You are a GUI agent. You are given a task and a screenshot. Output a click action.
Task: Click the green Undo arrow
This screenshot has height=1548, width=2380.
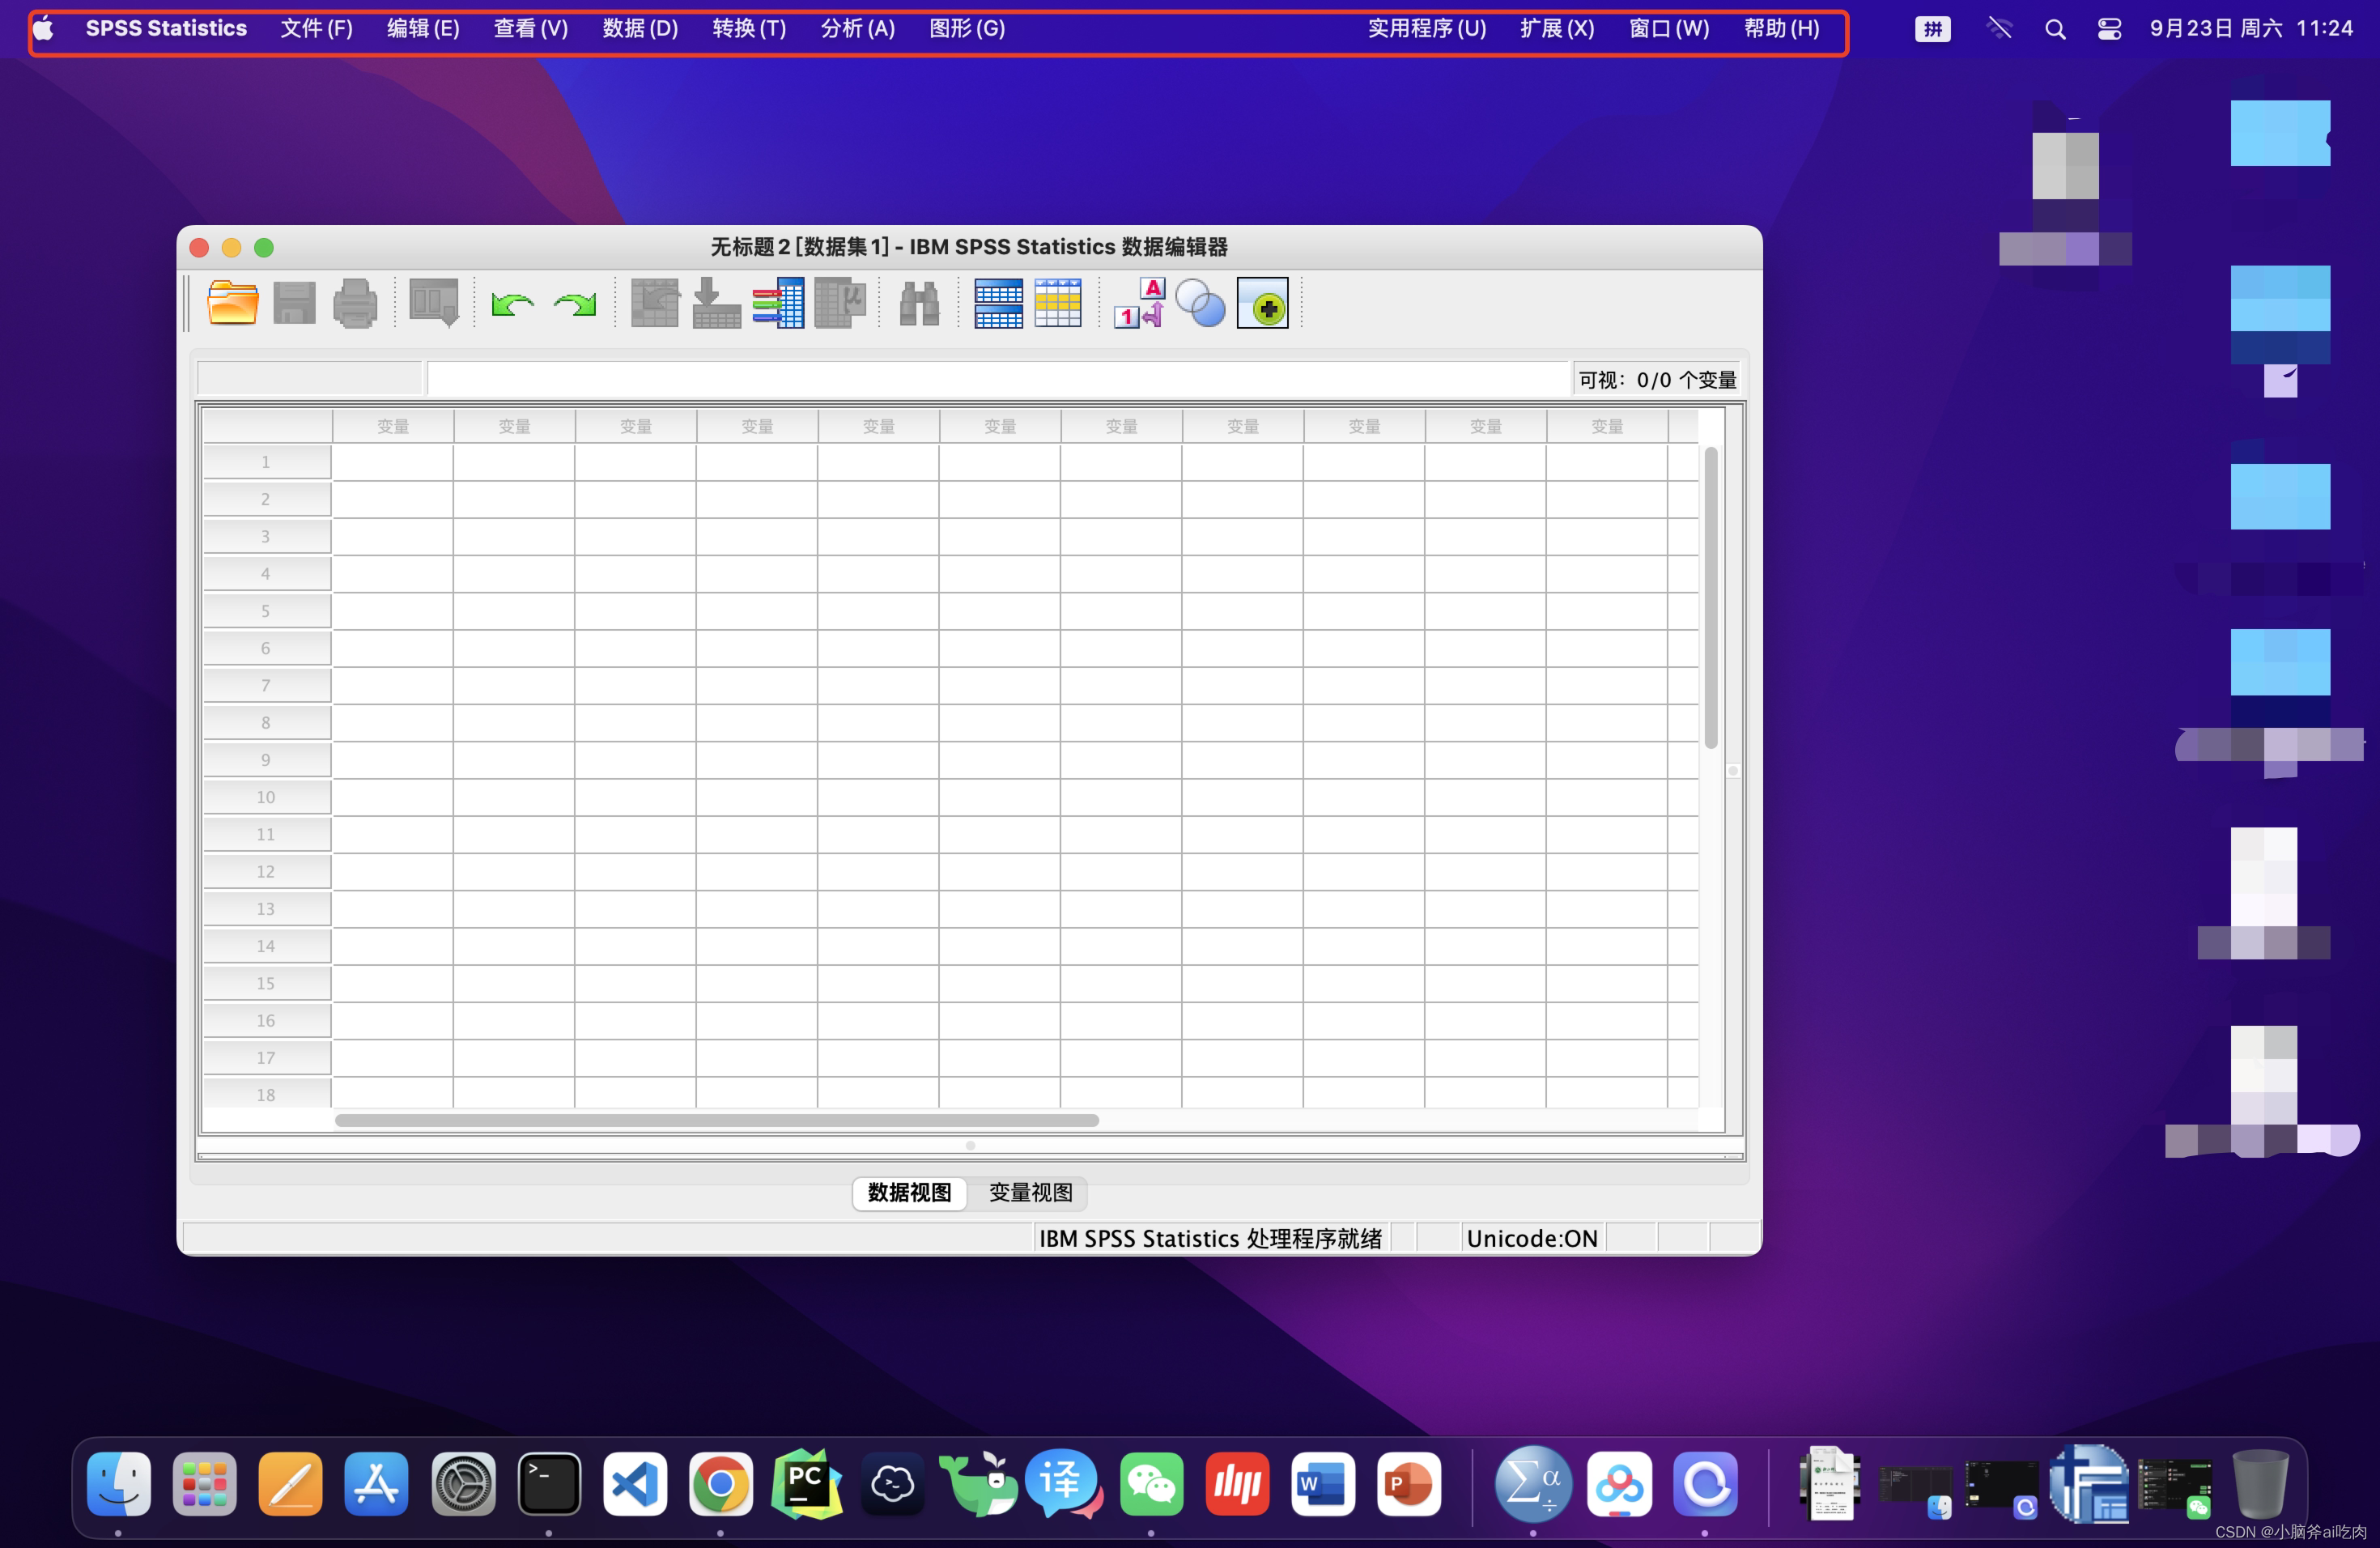(512, 303)
